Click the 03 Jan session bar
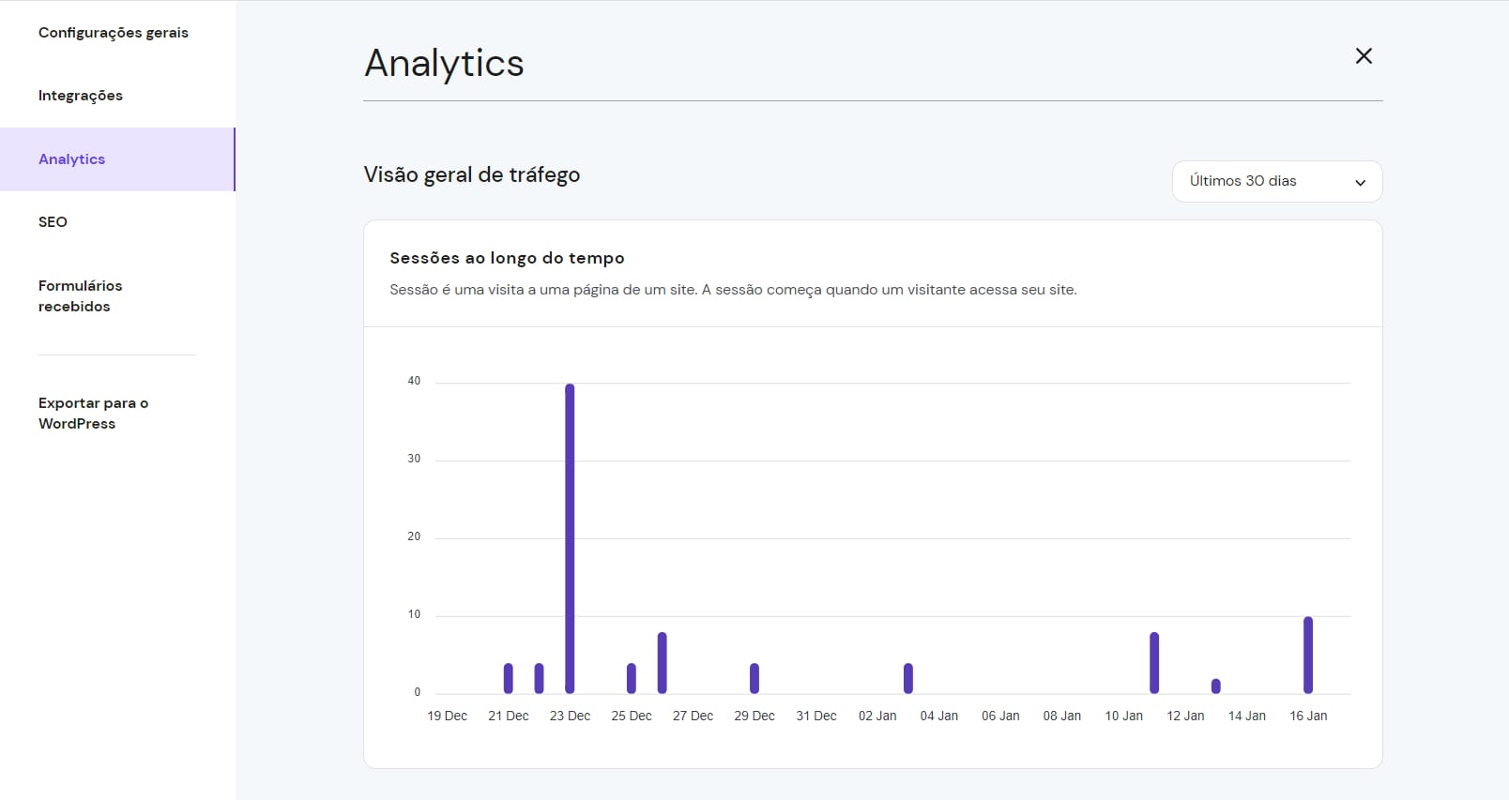Image resolution: width=1509 pixels, height=800 pixels. [x=908, y=678]
